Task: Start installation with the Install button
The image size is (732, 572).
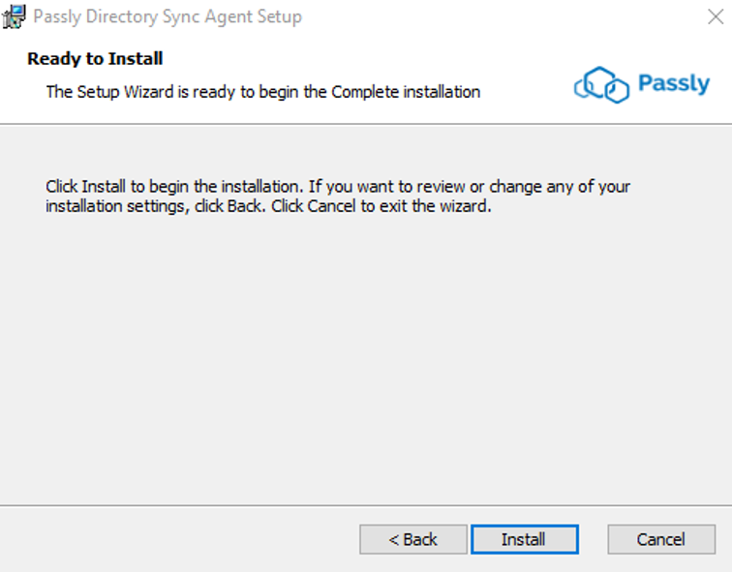Action: (x=525, y=539)
